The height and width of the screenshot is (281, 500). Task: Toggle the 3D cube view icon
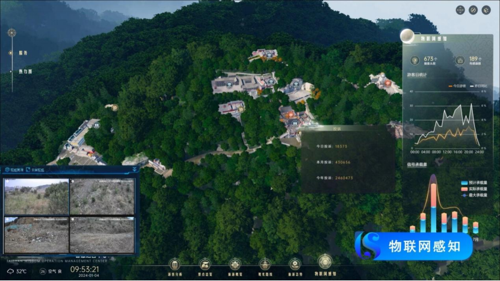[486, 10]
